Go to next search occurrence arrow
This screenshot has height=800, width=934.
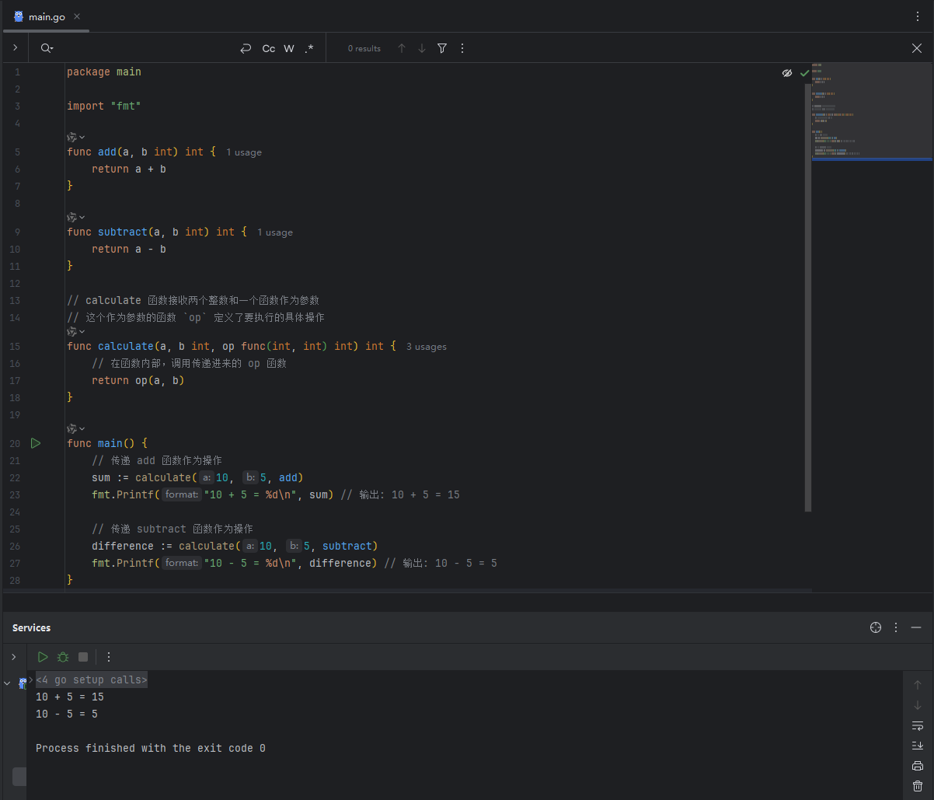pyautogui.click(x=422, y=48)
